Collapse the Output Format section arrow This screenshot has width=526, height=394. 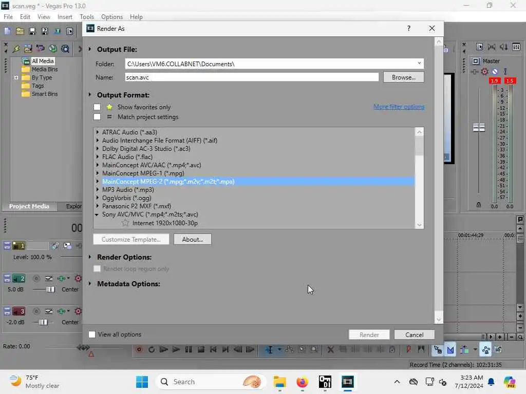point(90,95)
